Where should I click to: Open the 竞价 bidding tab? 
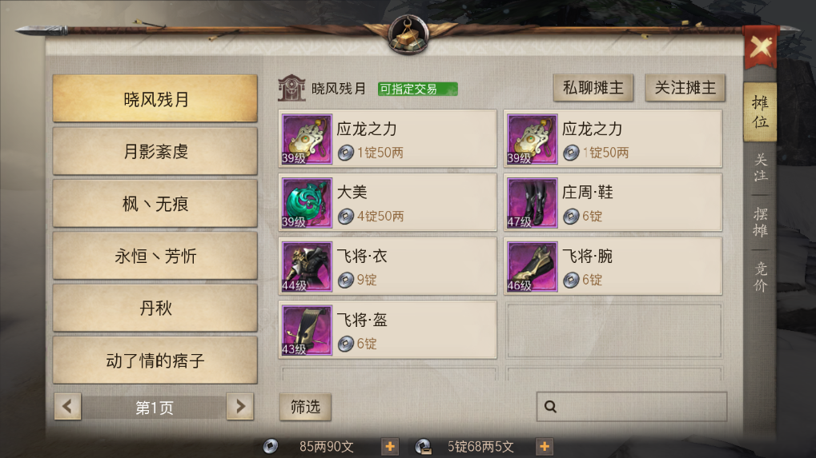(760, 277)
